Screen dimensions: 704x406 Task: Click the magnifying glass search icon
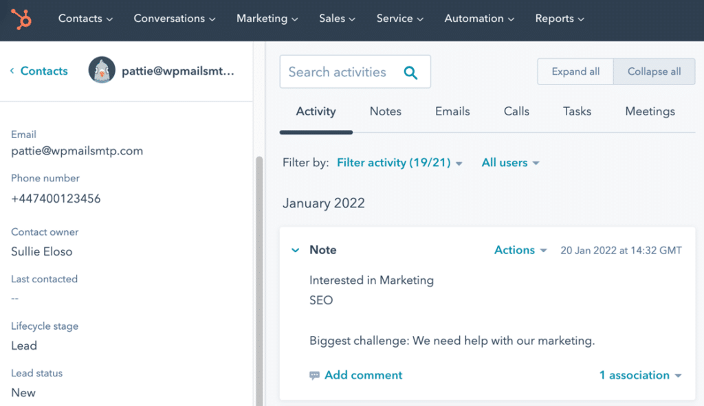click(x=410, y=71)
